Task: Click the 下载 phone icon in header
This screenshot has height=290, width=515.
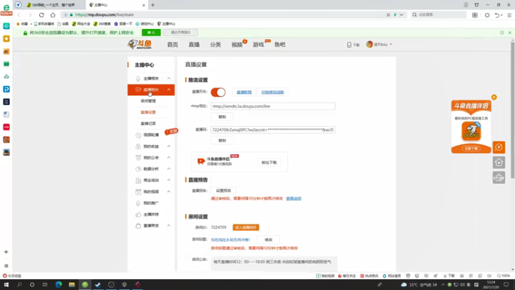Action: [x=350, y=44]
